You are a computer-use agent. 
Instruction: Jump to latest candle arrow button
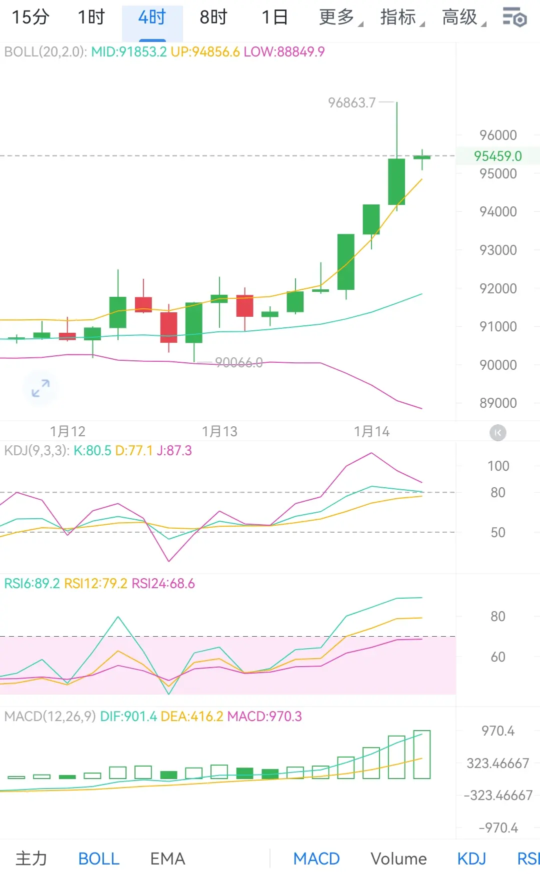pos(497,433)
